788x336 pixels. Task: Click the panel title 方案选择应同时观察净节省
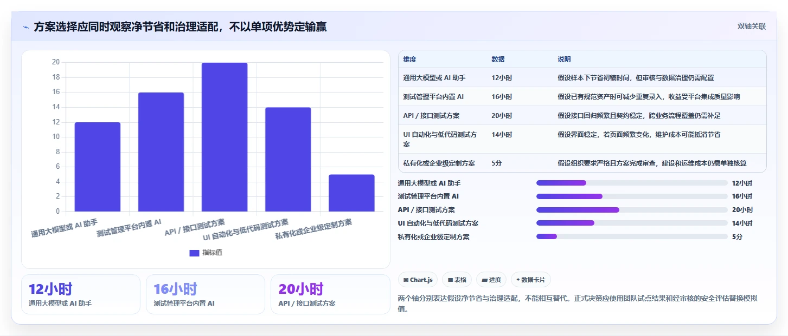point(180,27)
